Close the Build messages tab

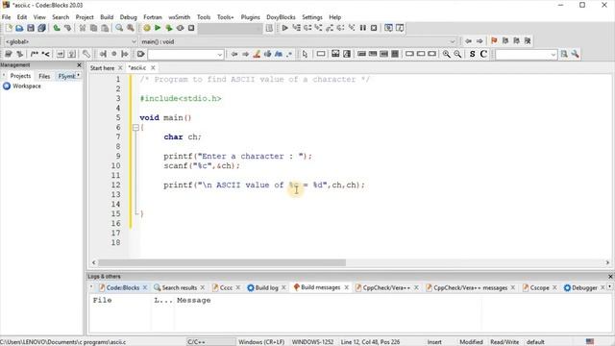point(347,287)
